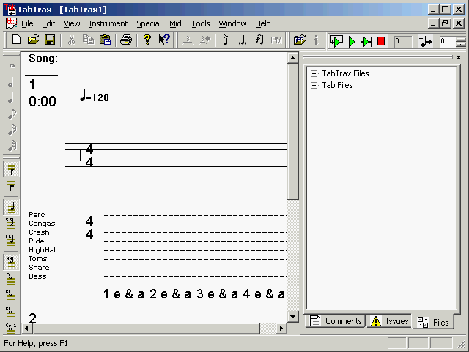The image size is (469, 352).
Task: Click the Cut scissors icon
Action: (71, 40)
